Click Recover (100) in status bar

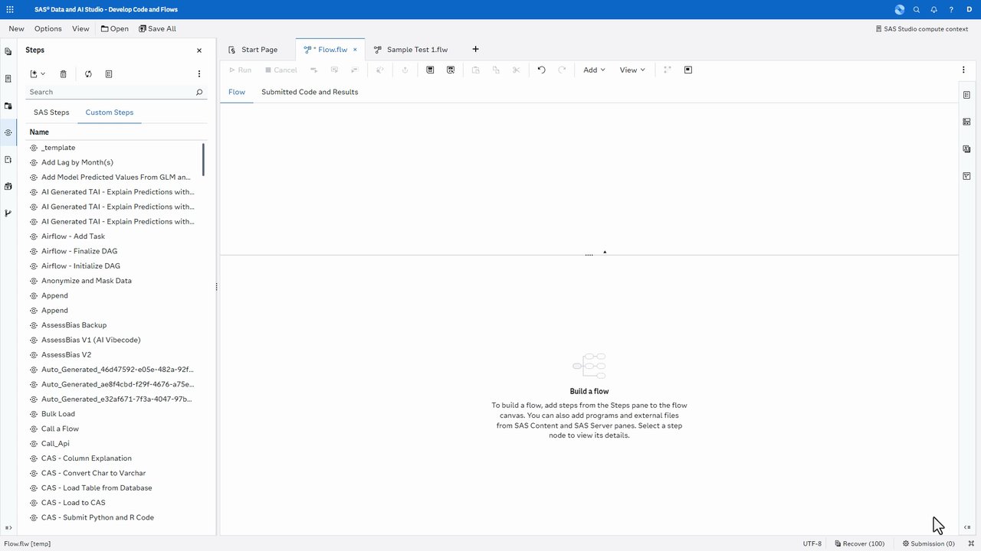(x=859, y=544)
